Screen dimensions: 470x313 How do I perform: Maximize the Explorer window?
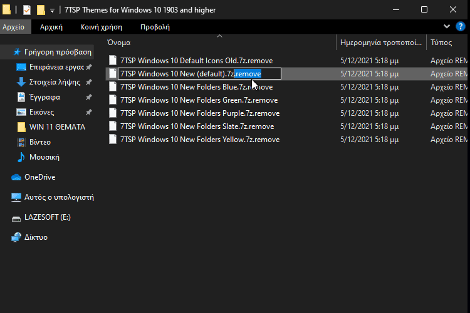(424, 9)
